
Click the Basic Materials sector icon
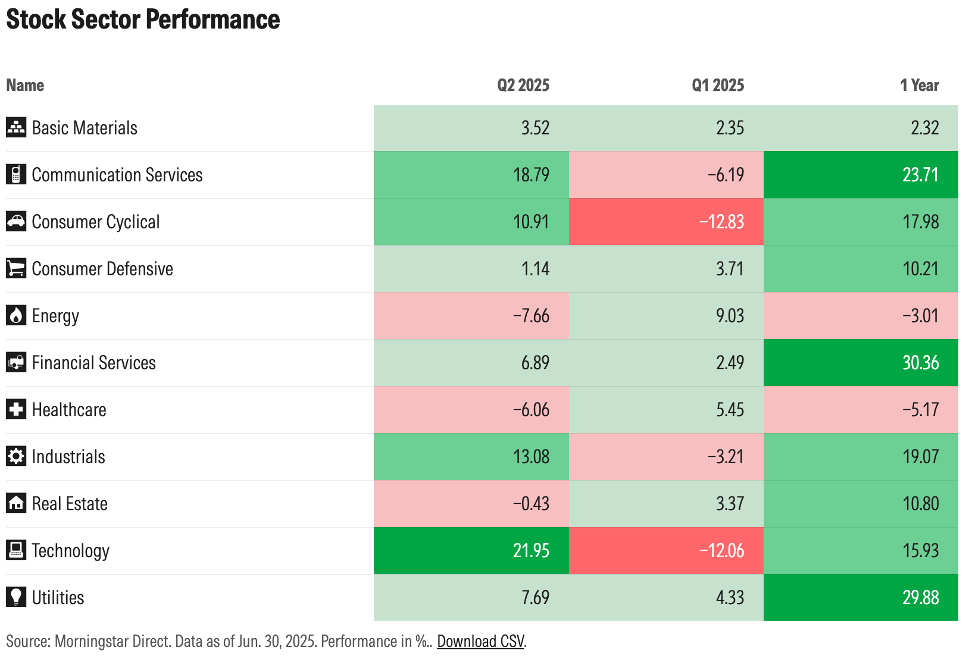16,128
